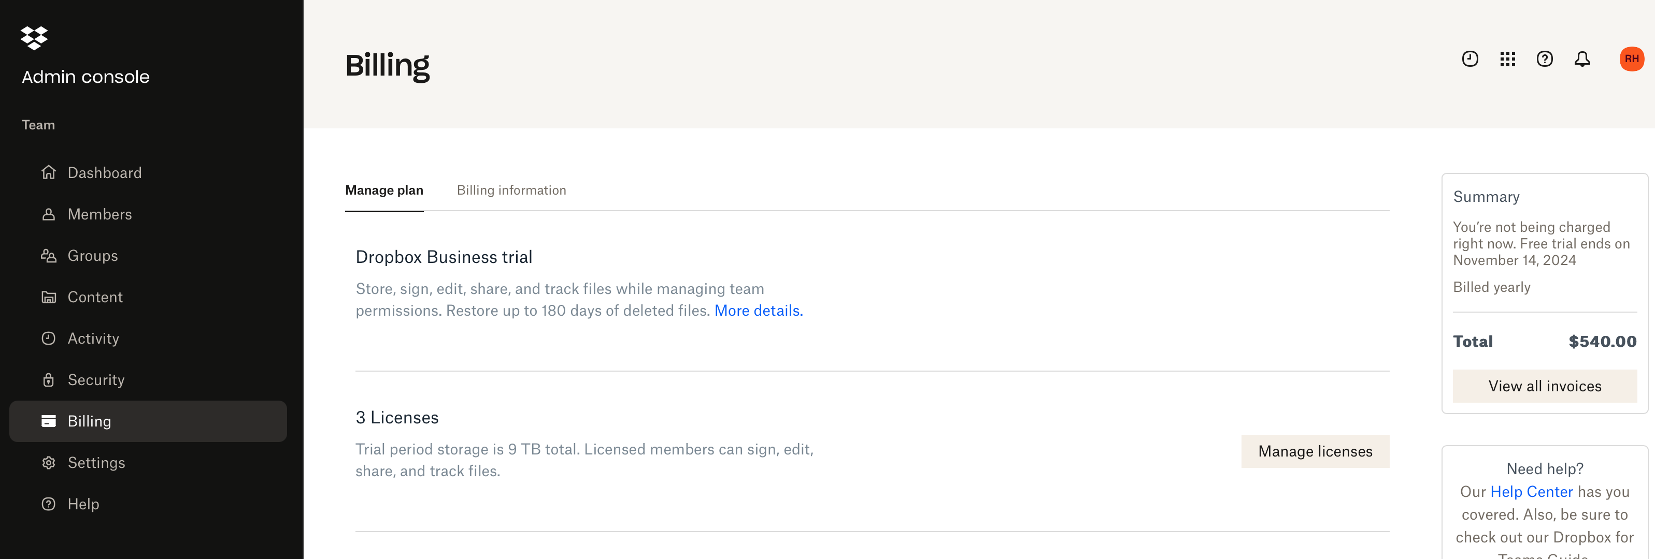This screenshot has width=1655, height=559.
Task: Open the notifications bell icon
Action: point(1582,59)
